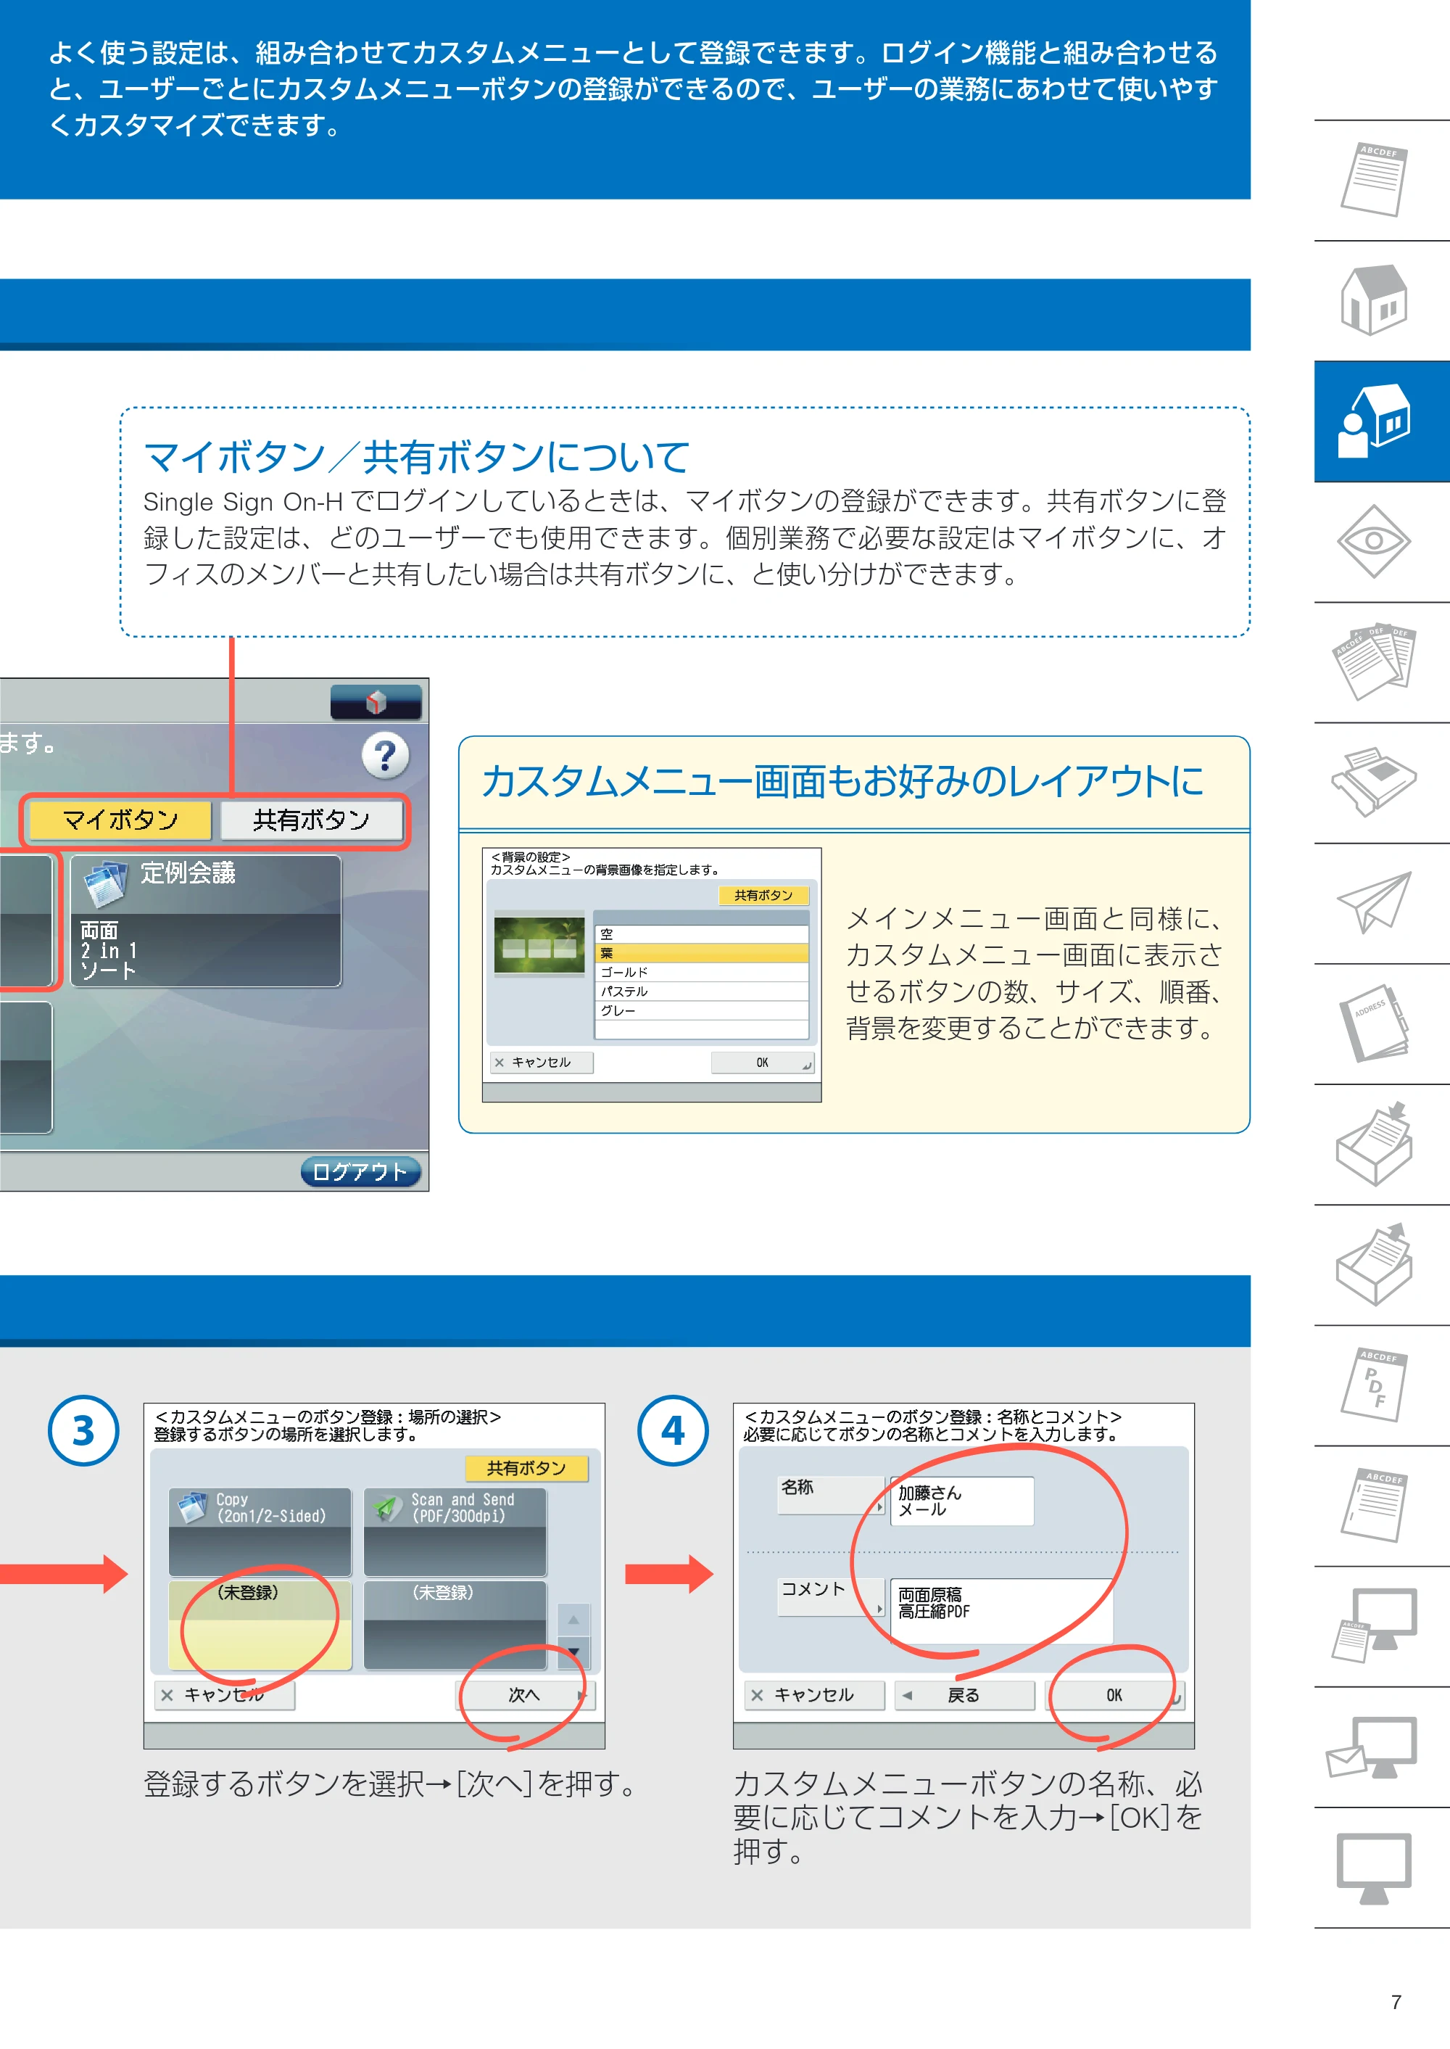The width and height of the screenshot is (1450, 2049).
Task: Select the Copy (2on1/2-Sided) button
Action: (260, 1532)
